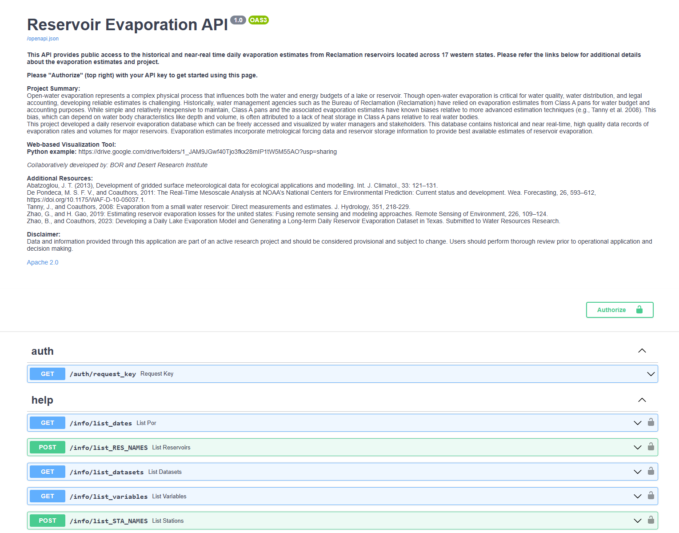Click lock icon on /info/list_RES_NAMES row
Screen dimensions: 679x533
point(651,447)
